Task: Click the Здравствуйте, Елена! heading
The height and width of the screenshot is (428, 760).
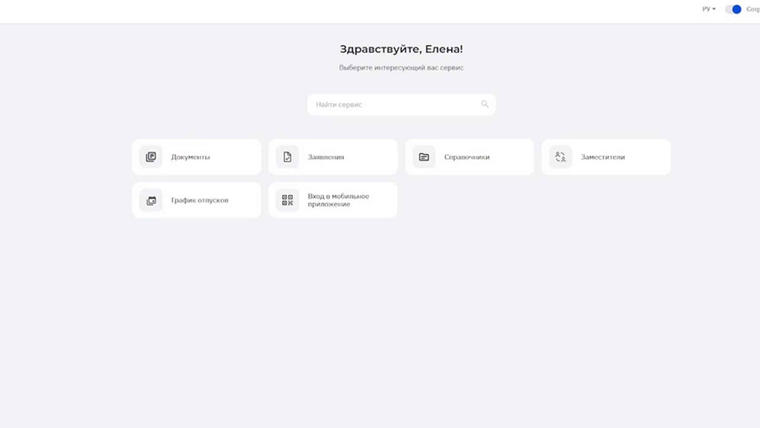Action: (x=401, y=49)
